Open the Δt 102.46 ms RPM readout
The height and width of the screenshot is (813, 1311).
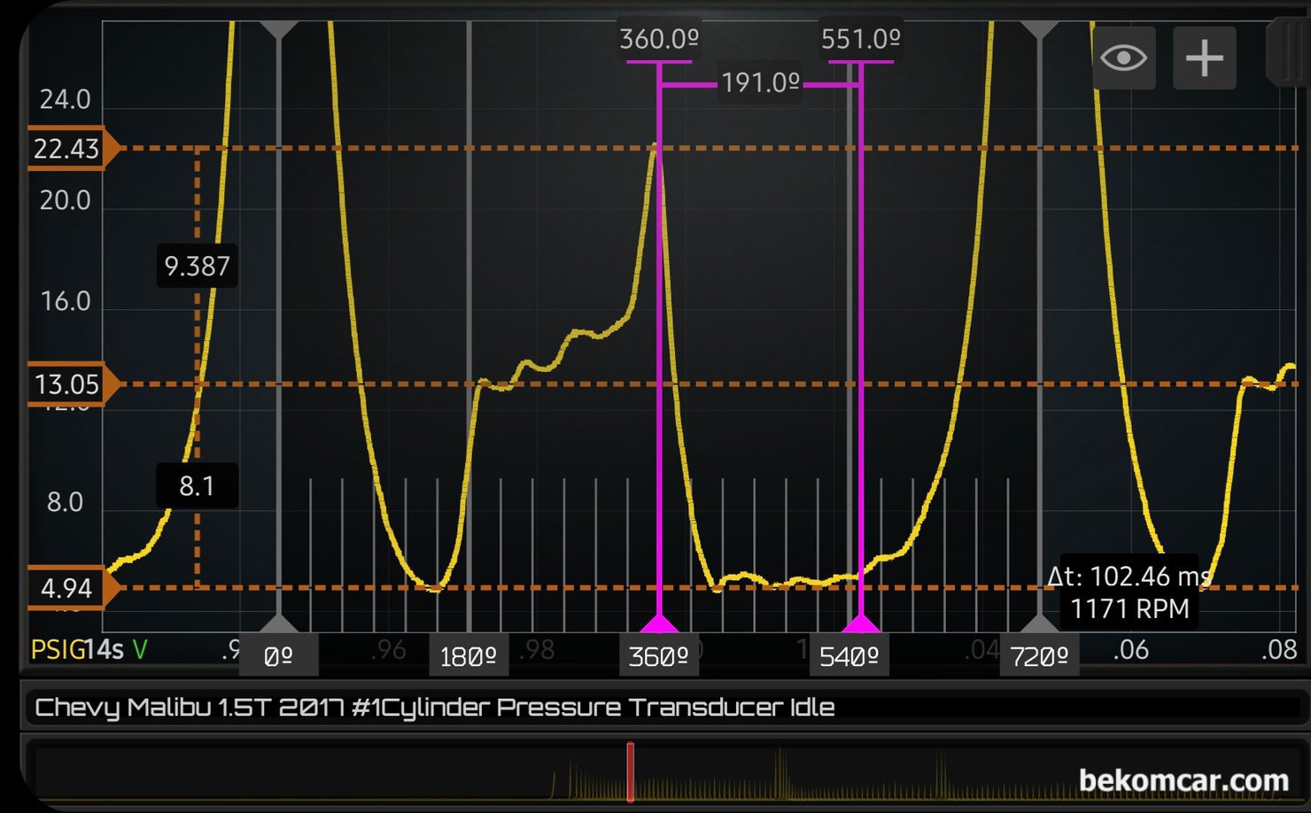(1129, 592)
